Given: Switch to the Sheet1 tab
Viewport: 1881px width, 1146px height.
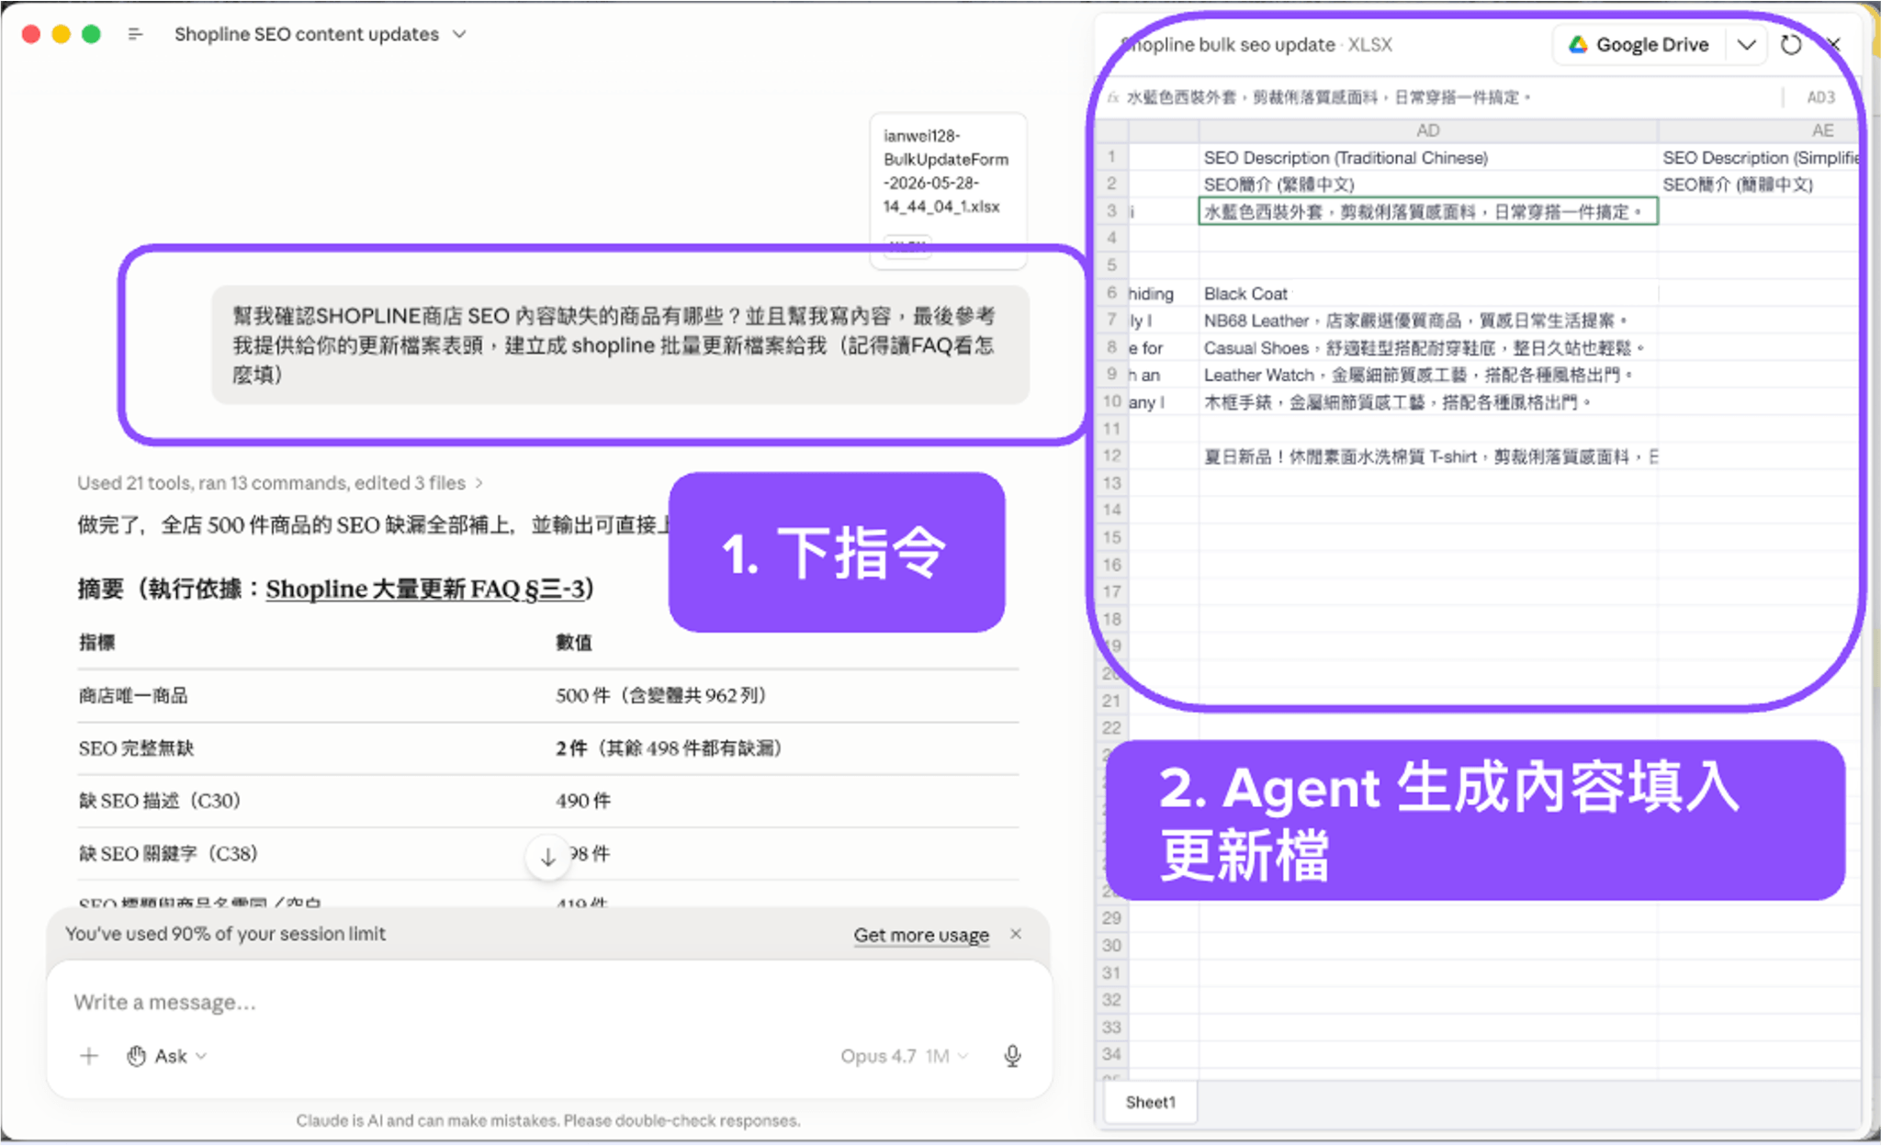Looking at the screenshot, I should pos(1151,1102).
